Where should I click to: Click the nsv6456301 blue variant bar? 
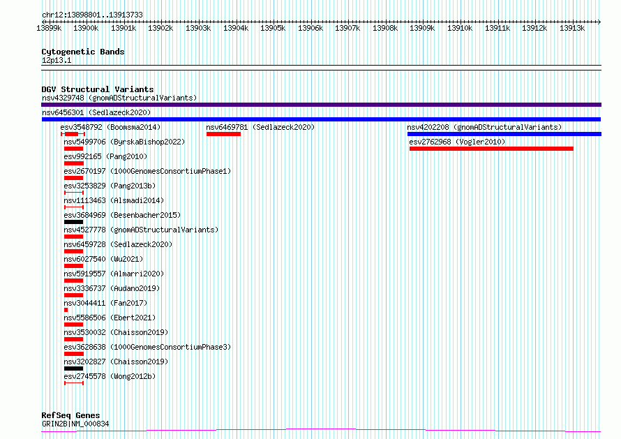click(x=321, y=119)
